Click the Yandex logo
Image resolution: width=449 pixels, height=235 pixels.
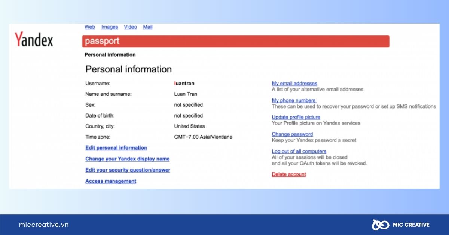pos(34,39)
